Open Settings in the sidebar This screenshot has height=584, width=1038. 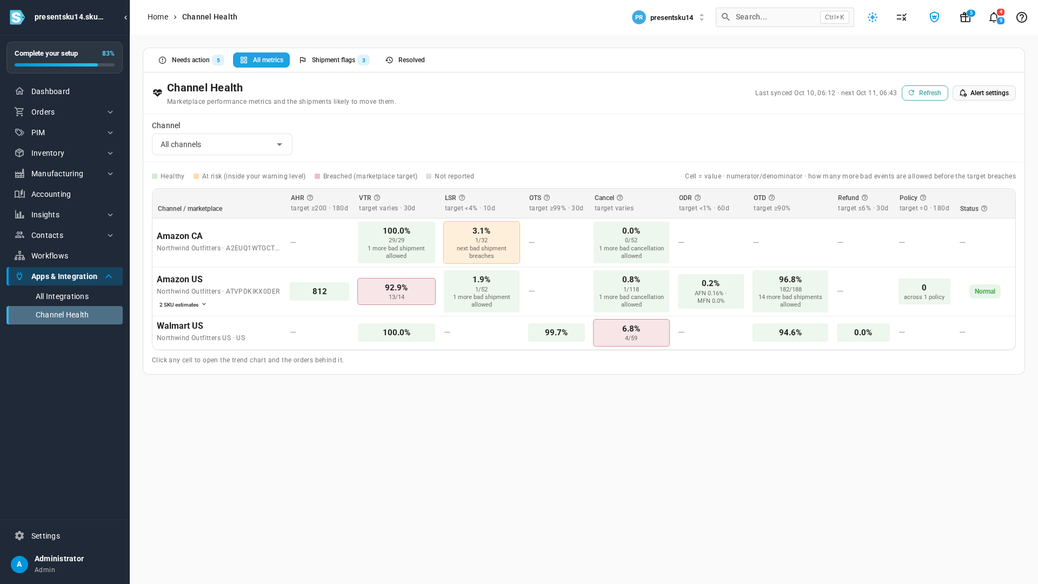(x=65, y=536)
